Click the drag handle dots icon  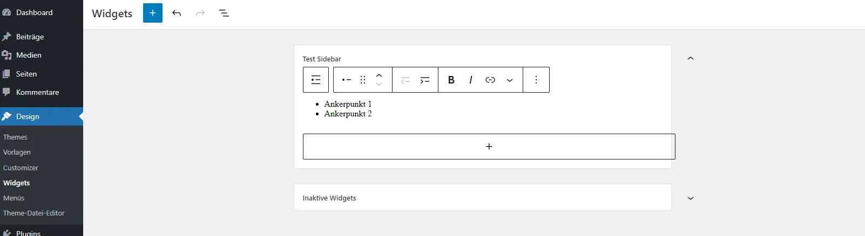tap(363, 80)
